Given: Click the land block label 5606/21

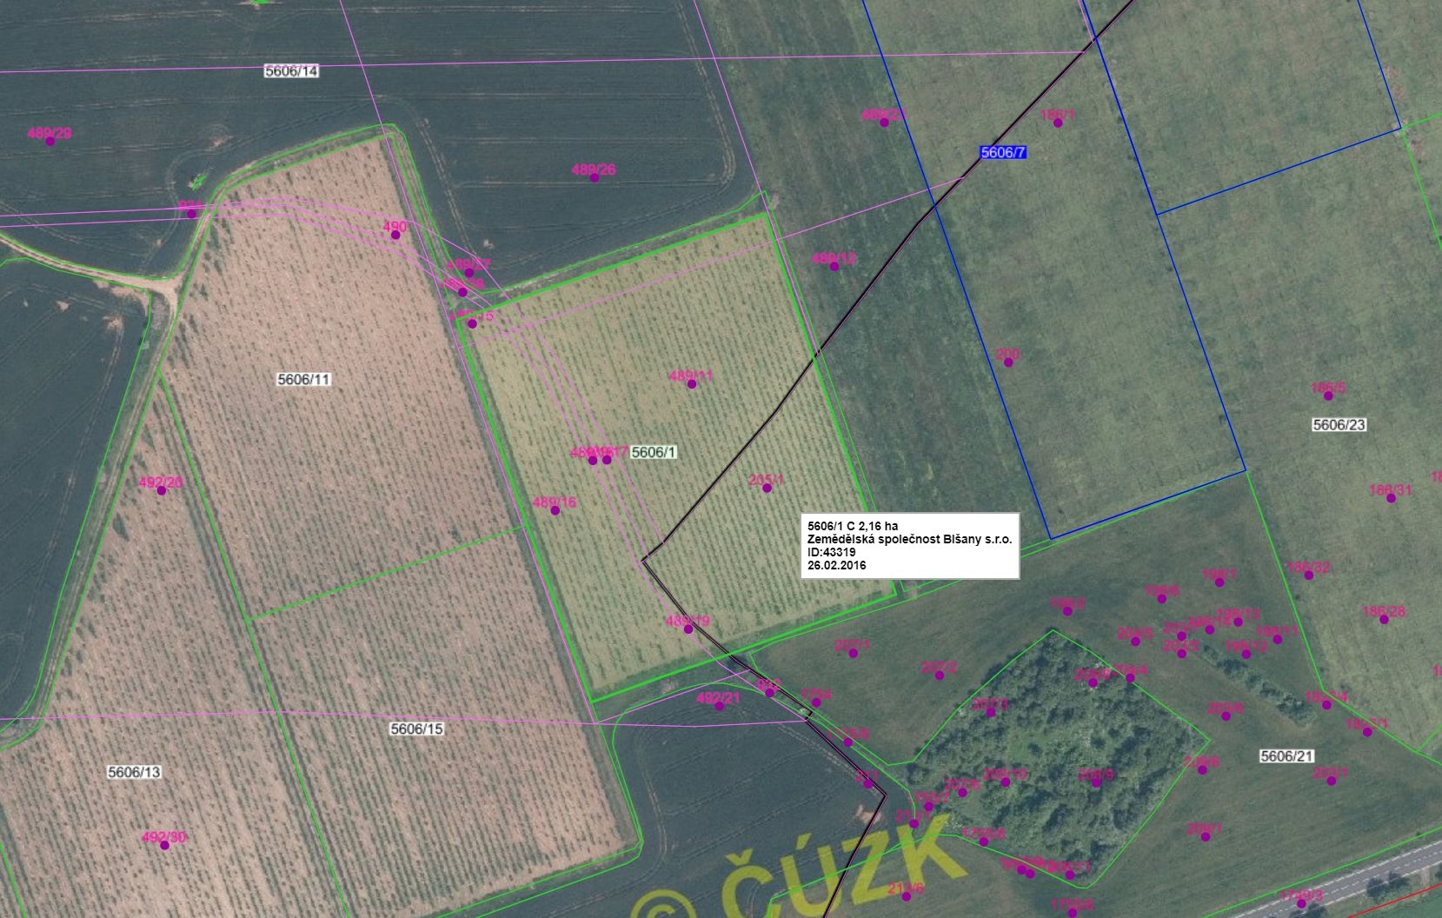Looking at the screenshot, I should (1287, 756).
